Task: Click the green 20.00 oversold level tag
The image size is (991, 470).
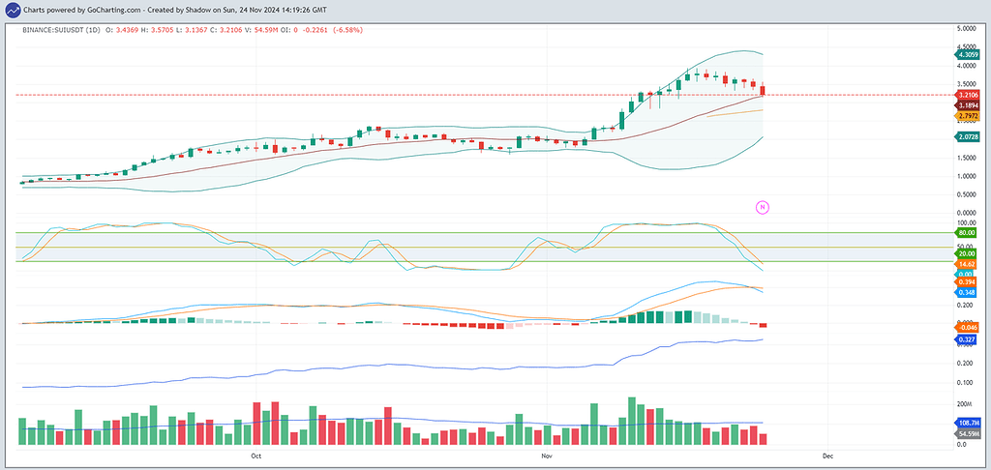Action: click(966, 253)
